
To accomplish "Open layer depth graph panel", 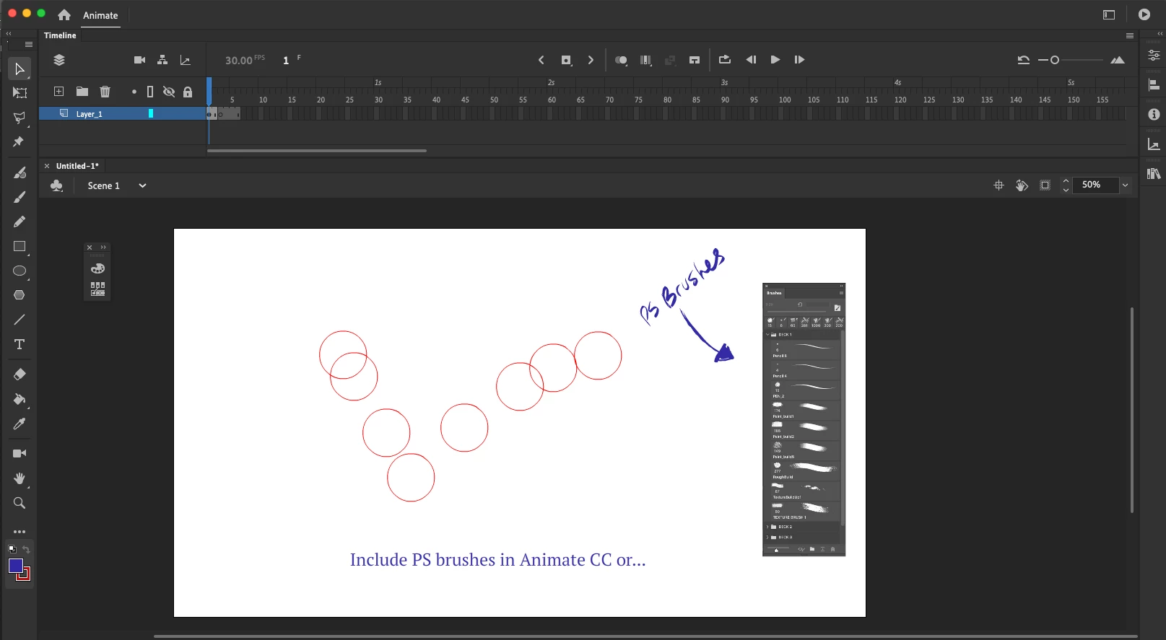I will 186,60.
